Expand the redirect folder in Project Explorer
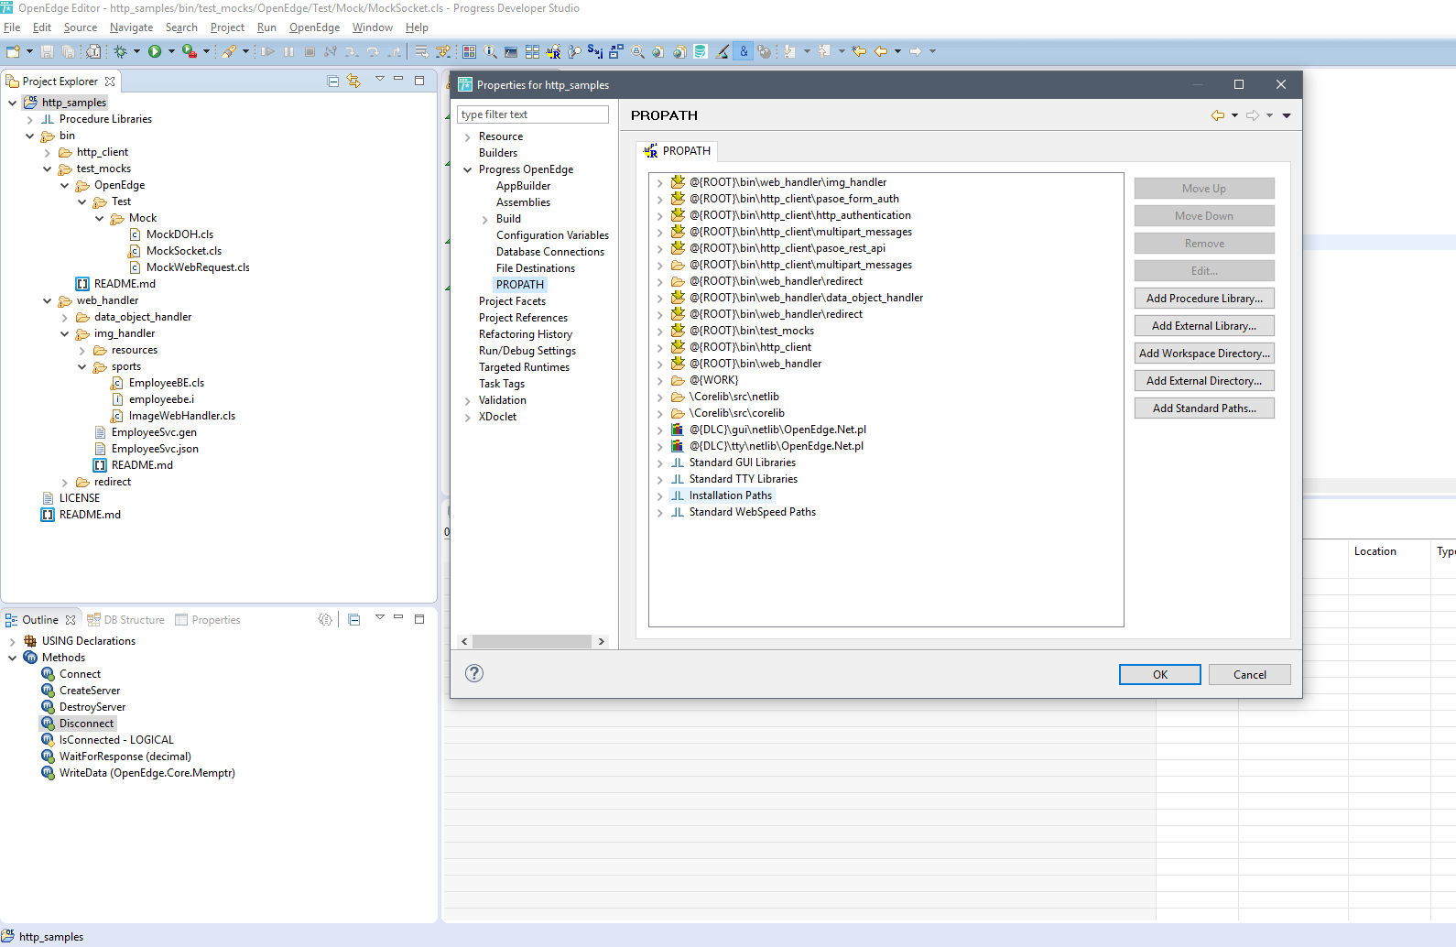 click(x=65, y=482)
